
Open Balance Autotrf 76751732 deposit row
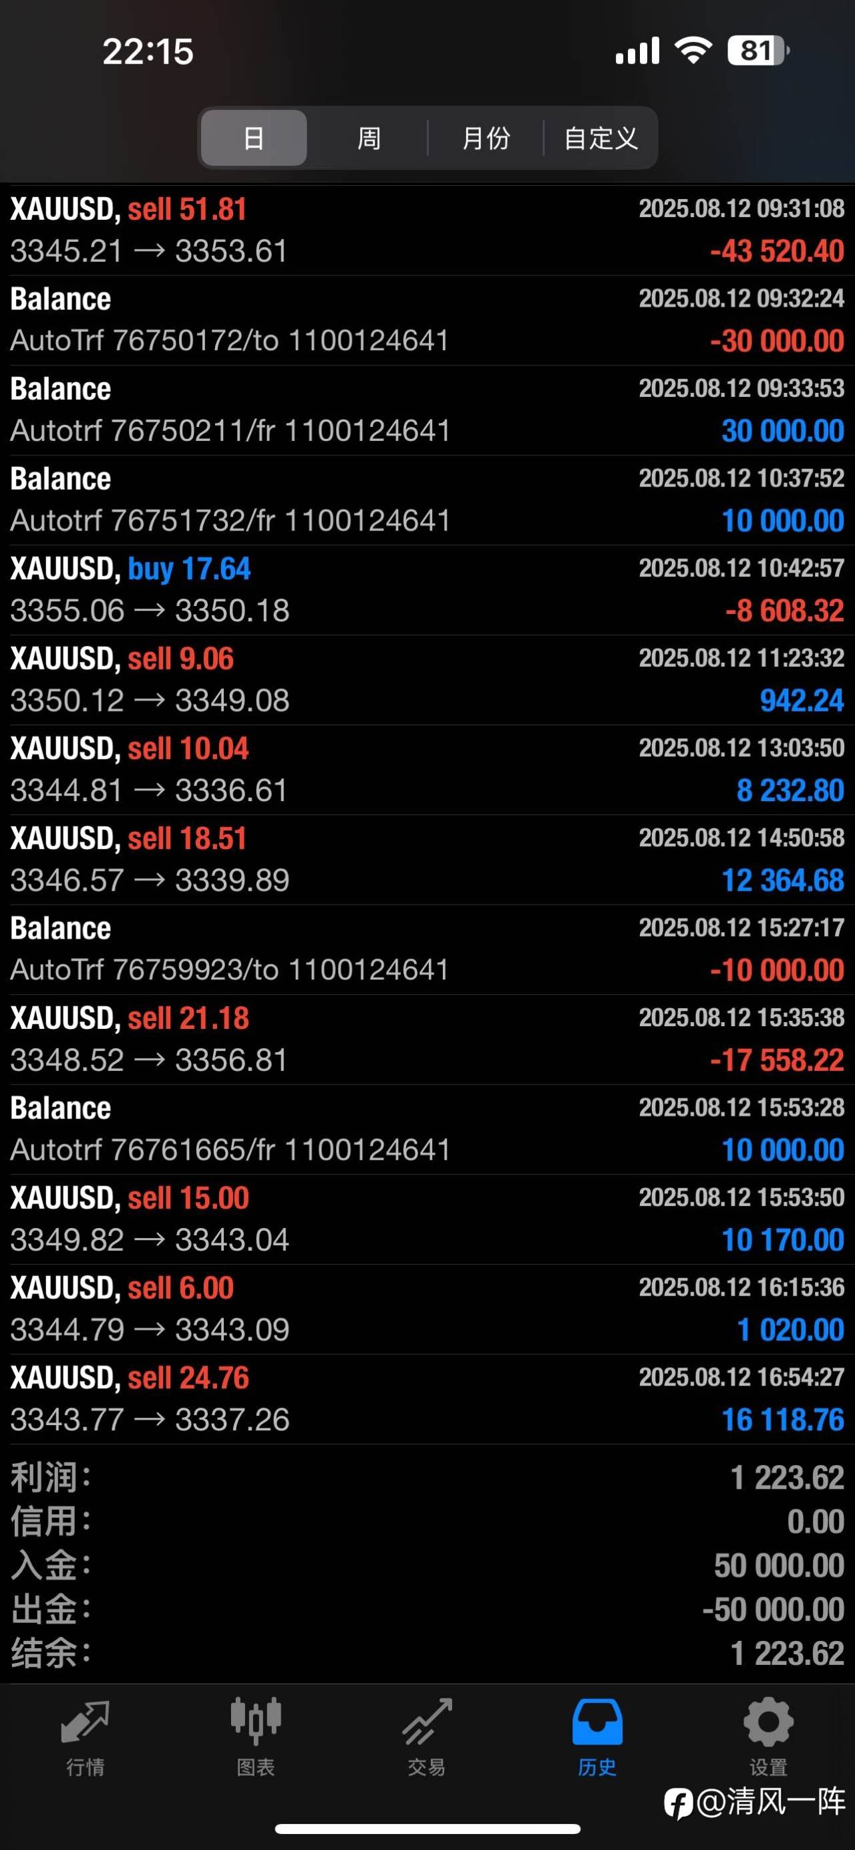pos(427,500)
